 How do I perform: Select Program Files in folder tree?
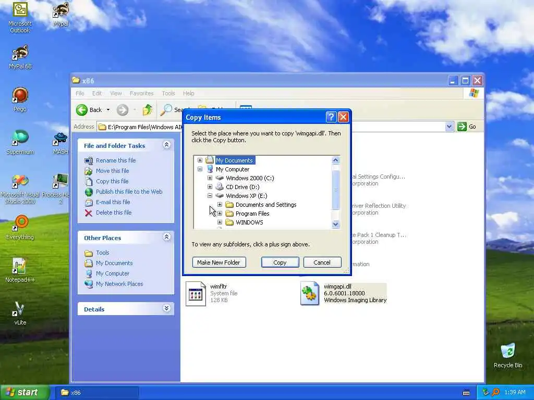click(x=252, y=214)
